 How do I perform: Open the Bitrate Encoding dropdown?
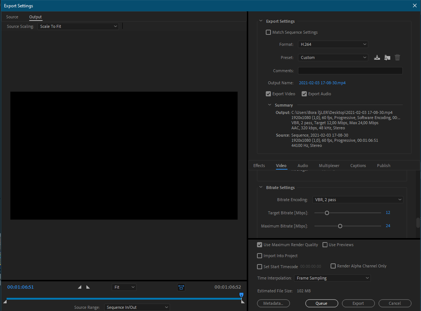click(358, 200)
